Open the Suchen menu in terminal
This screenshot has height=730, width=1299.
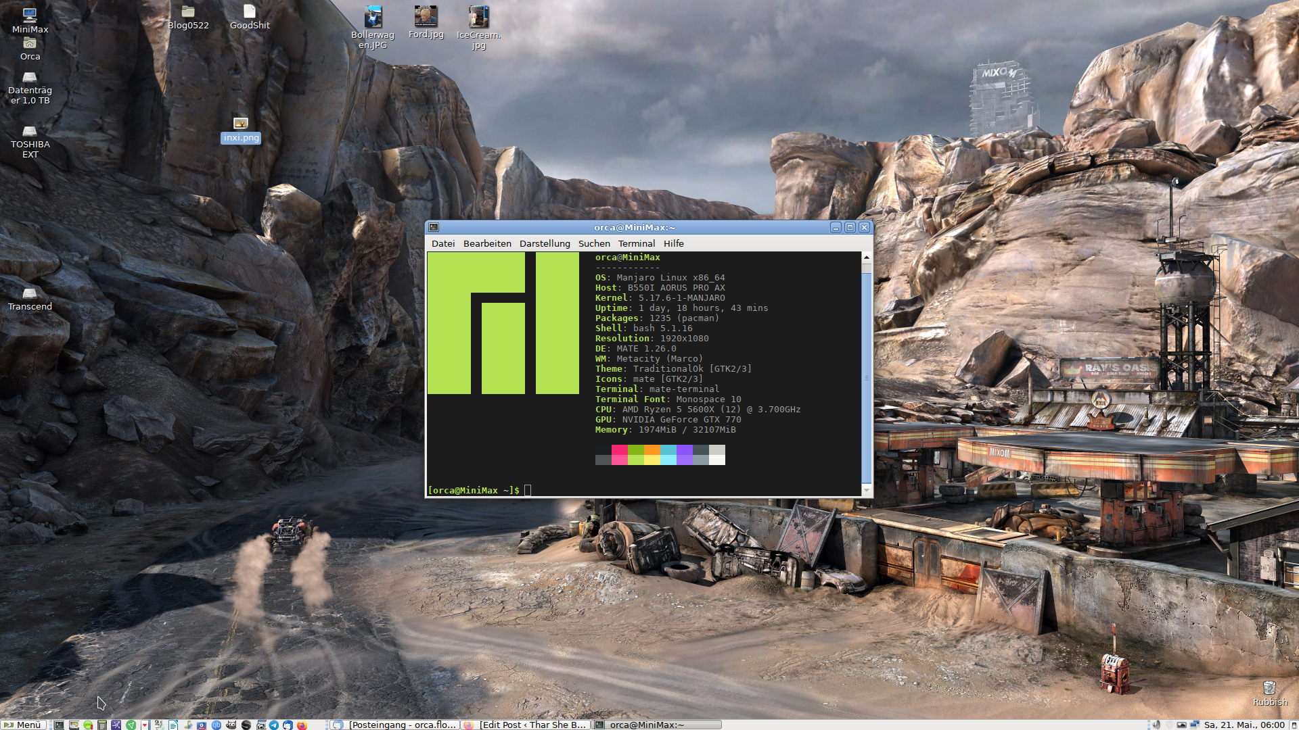[594, 243]
